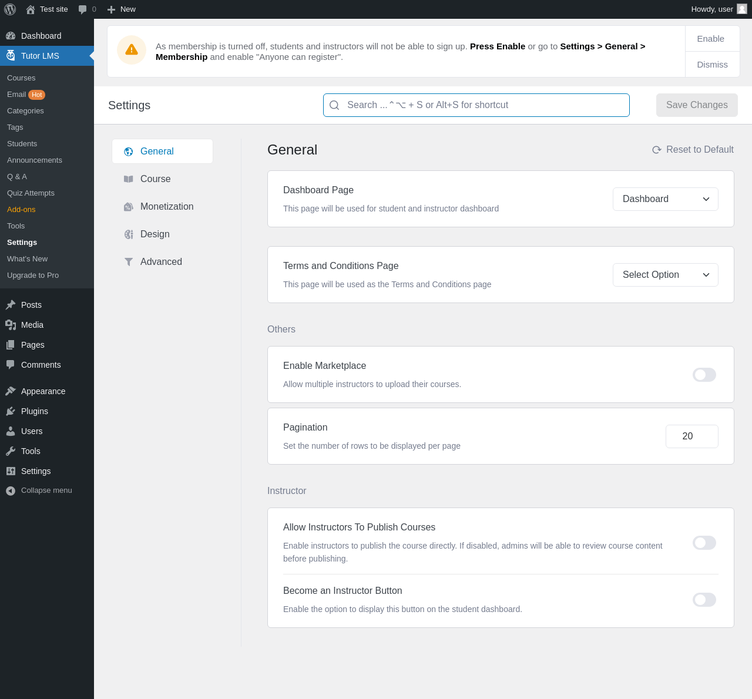Screen dimensions: 752x699
Task: Turn on Become an Instructor Button
Action: (704, 600)
